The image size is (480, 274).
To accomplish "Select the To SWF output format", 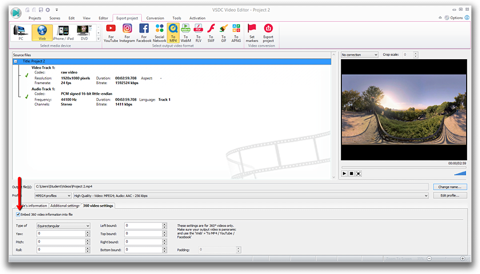I will point(211,33).
